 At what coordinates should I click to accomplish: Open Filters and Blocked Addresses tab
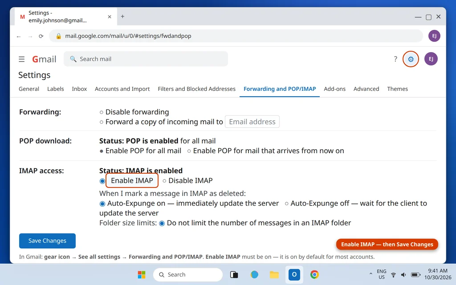click(x=196, y=89)
